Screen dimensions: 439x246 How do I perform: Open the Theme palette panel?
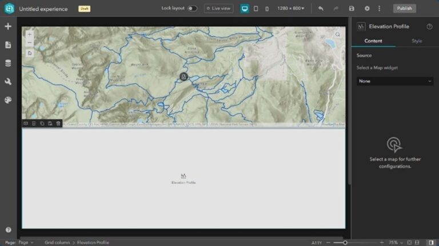[x=8, y=100]
